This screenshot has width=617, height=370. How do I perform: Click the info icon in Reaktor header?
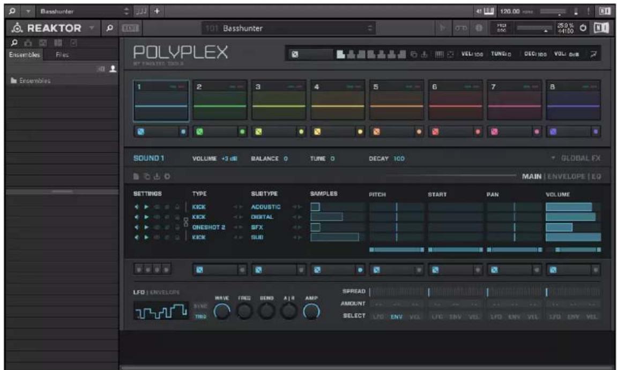click(479, 28)
